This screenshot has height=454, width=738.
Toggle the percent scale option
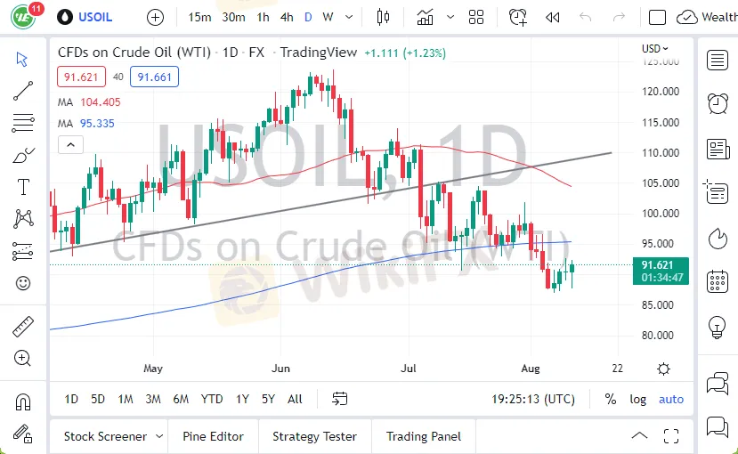coord(610,399)
